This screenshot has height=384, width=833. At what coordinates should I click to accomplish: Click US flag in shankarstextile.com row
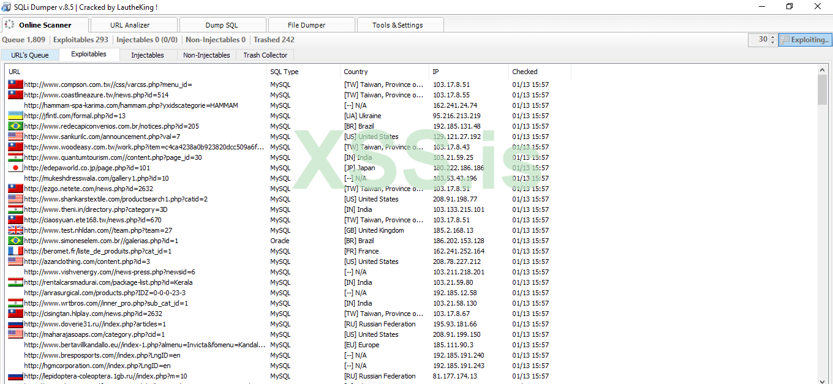point(15,199)
